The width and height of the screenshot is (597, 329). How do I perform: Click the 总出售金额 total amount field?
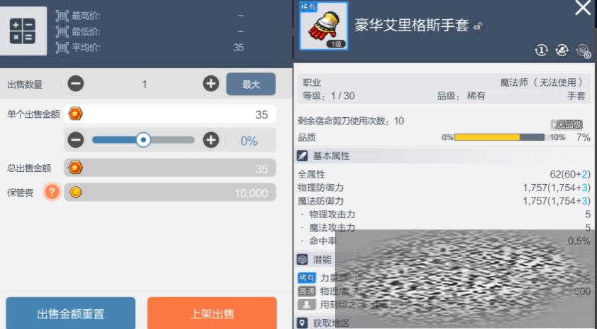170,168
